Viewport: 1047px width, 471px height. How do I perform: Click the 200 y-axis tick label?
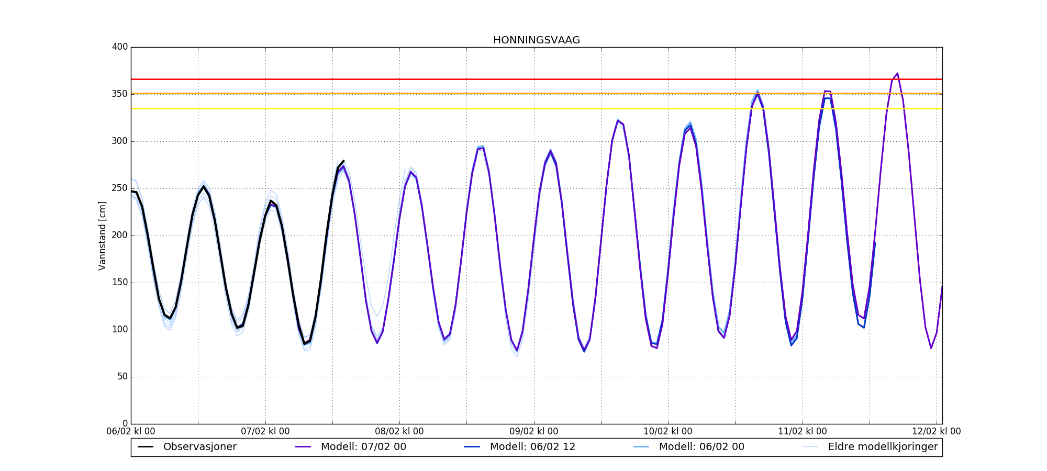[120, 235]
